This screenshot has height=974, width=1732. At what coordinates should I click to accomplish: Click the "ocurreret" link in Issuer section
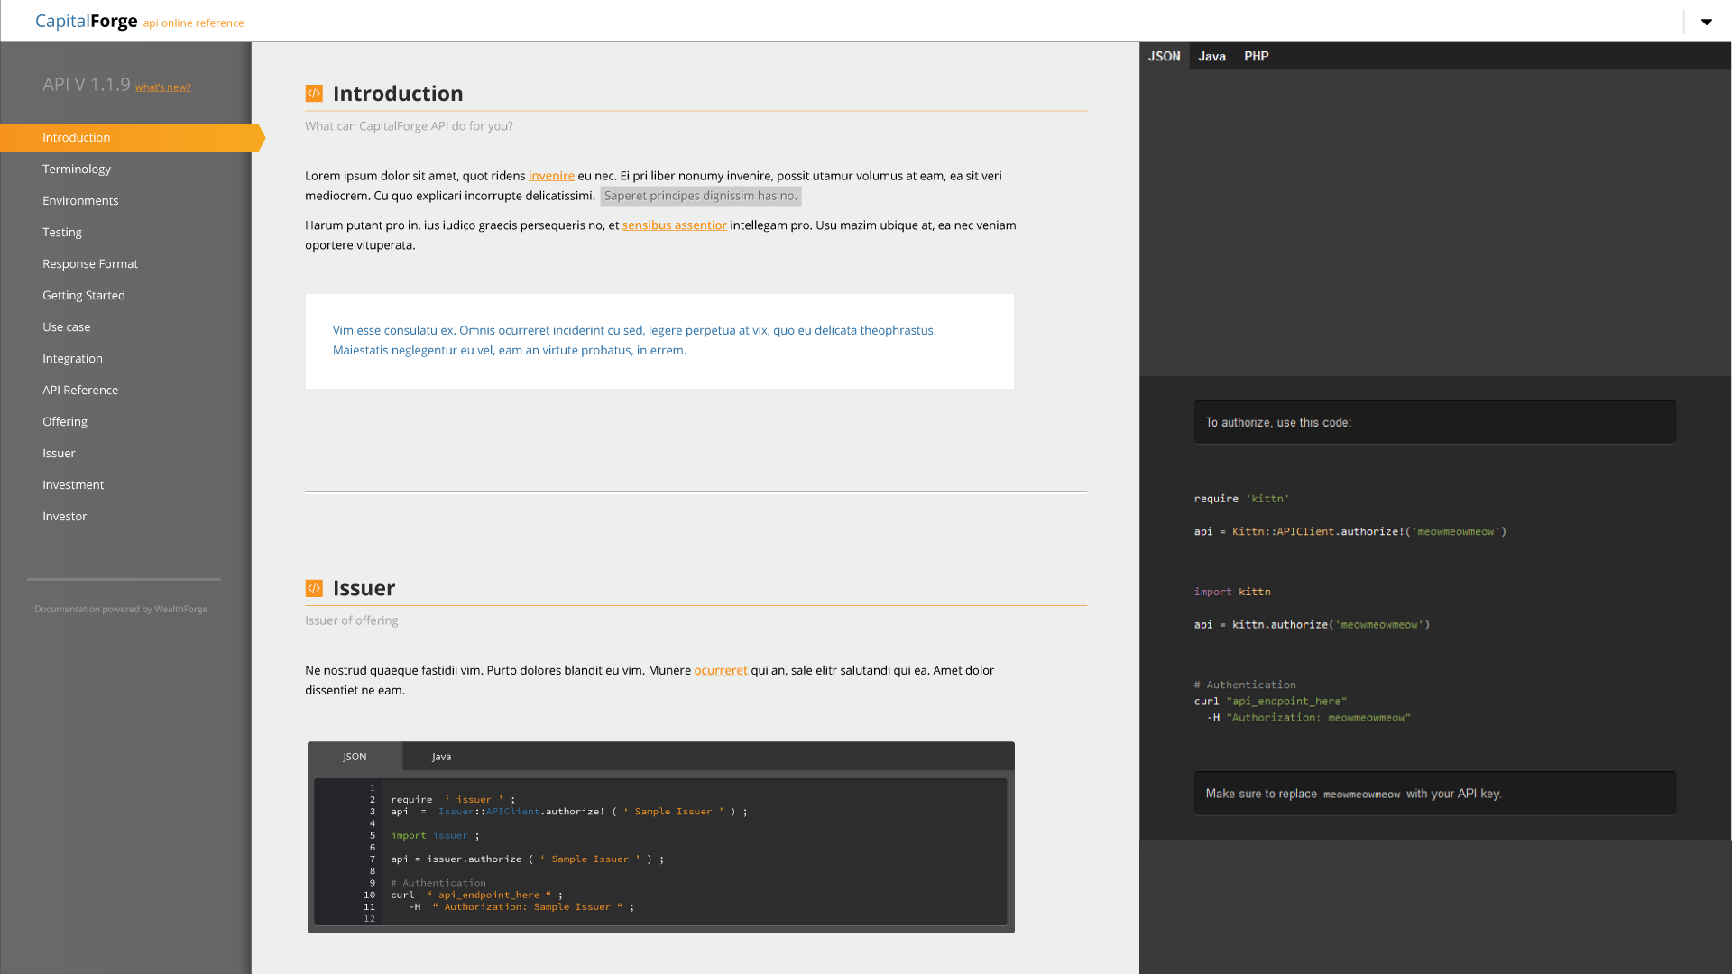[x=720, y=670]
